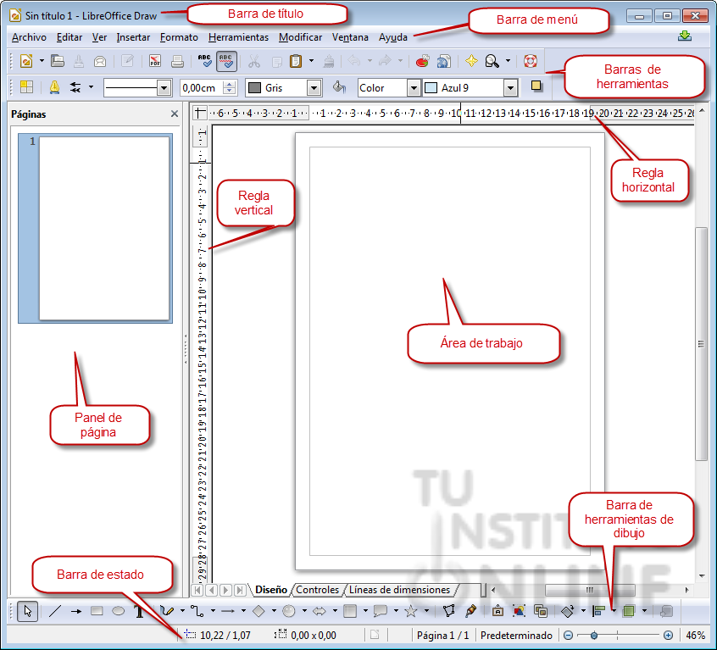Open the Line dialog pen icon
The height and width of the screenshot is (650, 717).
(54, 86)
